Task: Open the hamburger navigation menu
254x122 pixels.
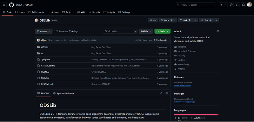Action: [4, 5]
